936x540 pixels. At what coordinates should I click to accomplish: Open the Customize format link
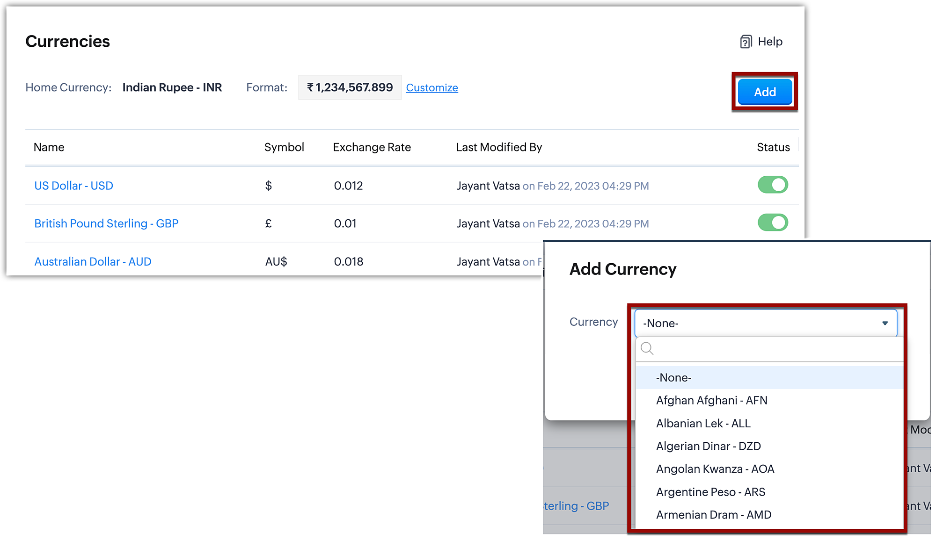[431, 87]
